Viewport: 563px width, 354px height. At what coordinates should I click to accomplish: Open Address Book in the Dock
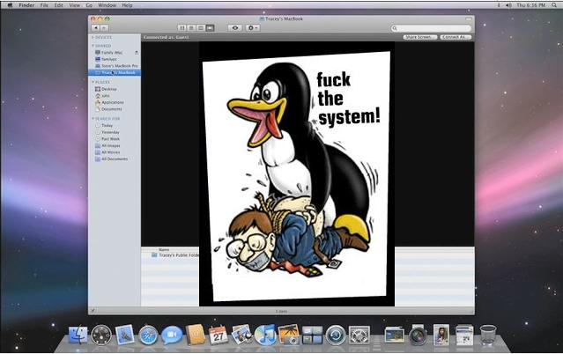195,335
